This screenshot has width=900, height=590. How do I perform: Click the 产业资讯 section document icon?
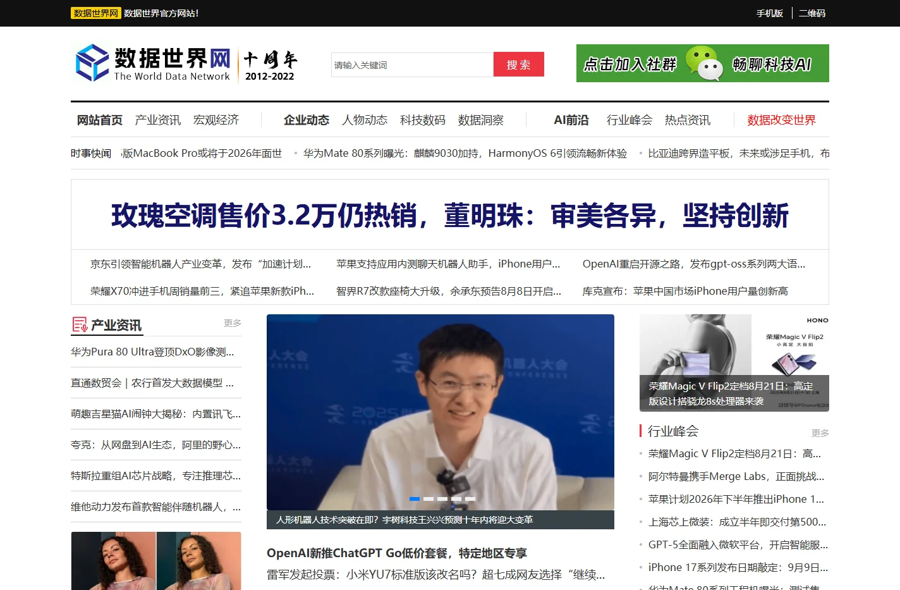(x=80, y=325)
